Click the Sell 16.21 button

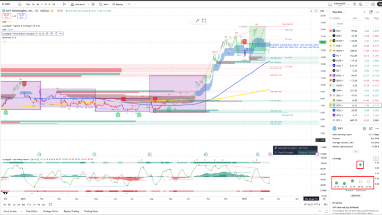[x=6, y=16]
